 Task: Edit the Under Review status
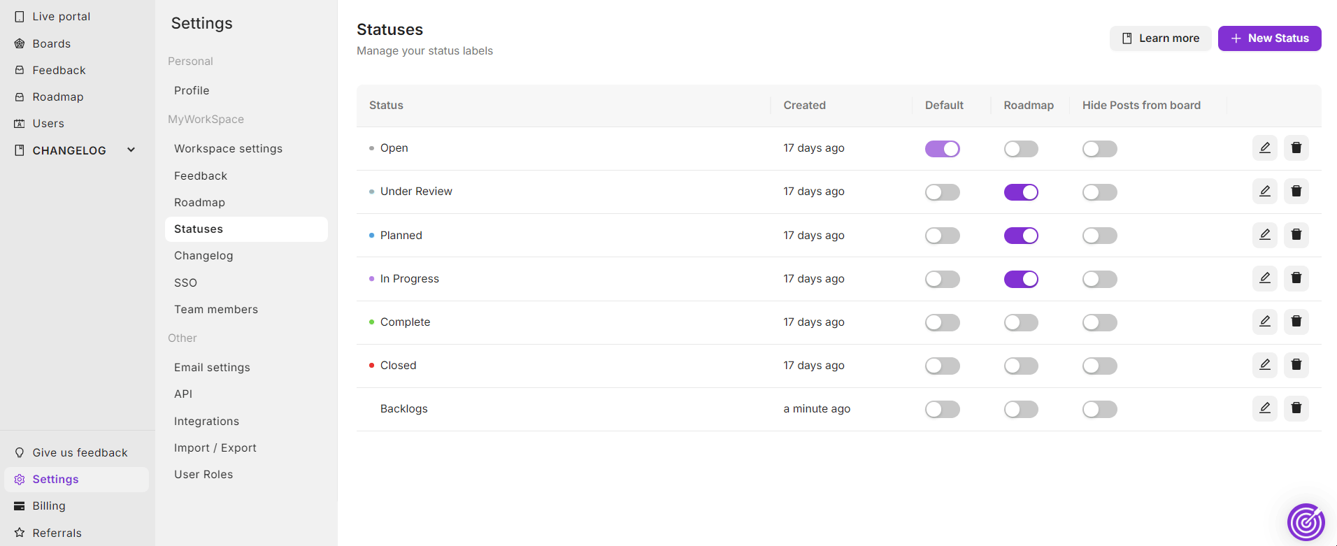pos(1265,191)
